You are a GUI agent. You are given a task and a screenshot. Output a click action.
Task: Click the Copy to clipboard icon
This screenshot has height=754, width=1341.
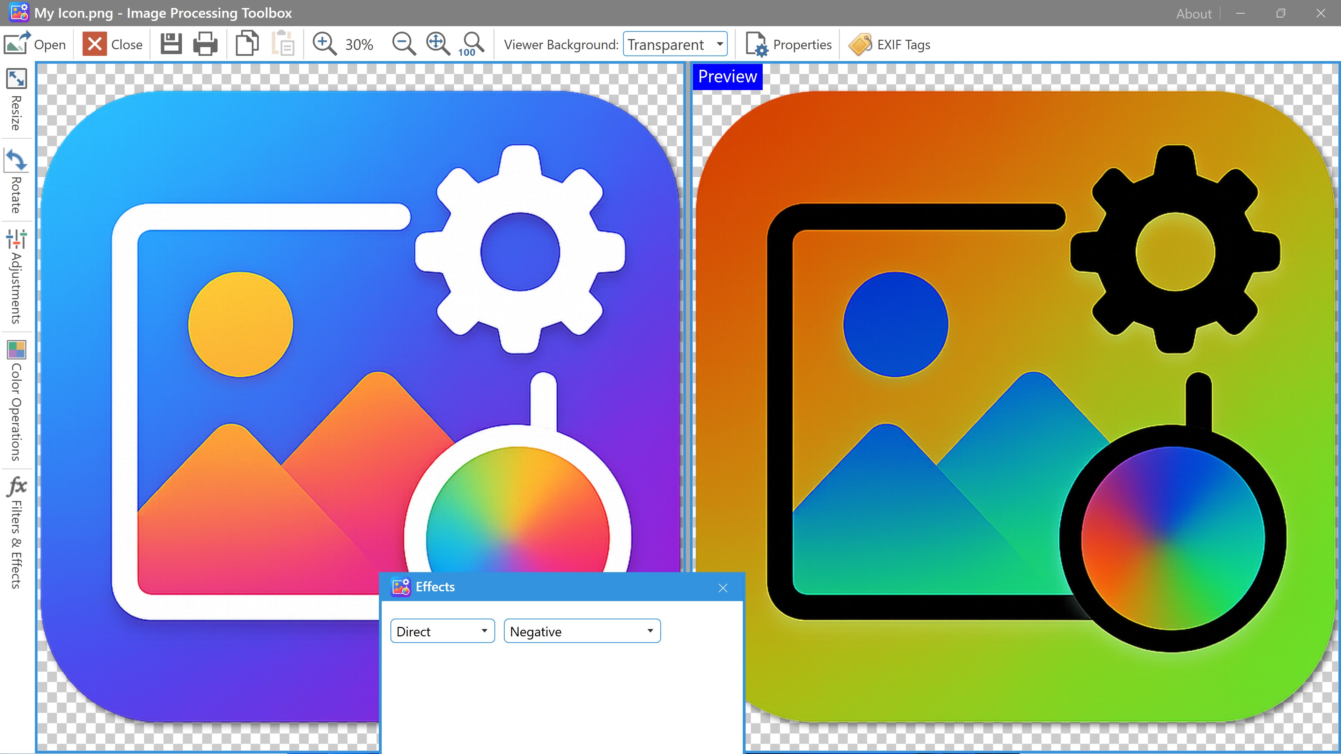point(247,44)
